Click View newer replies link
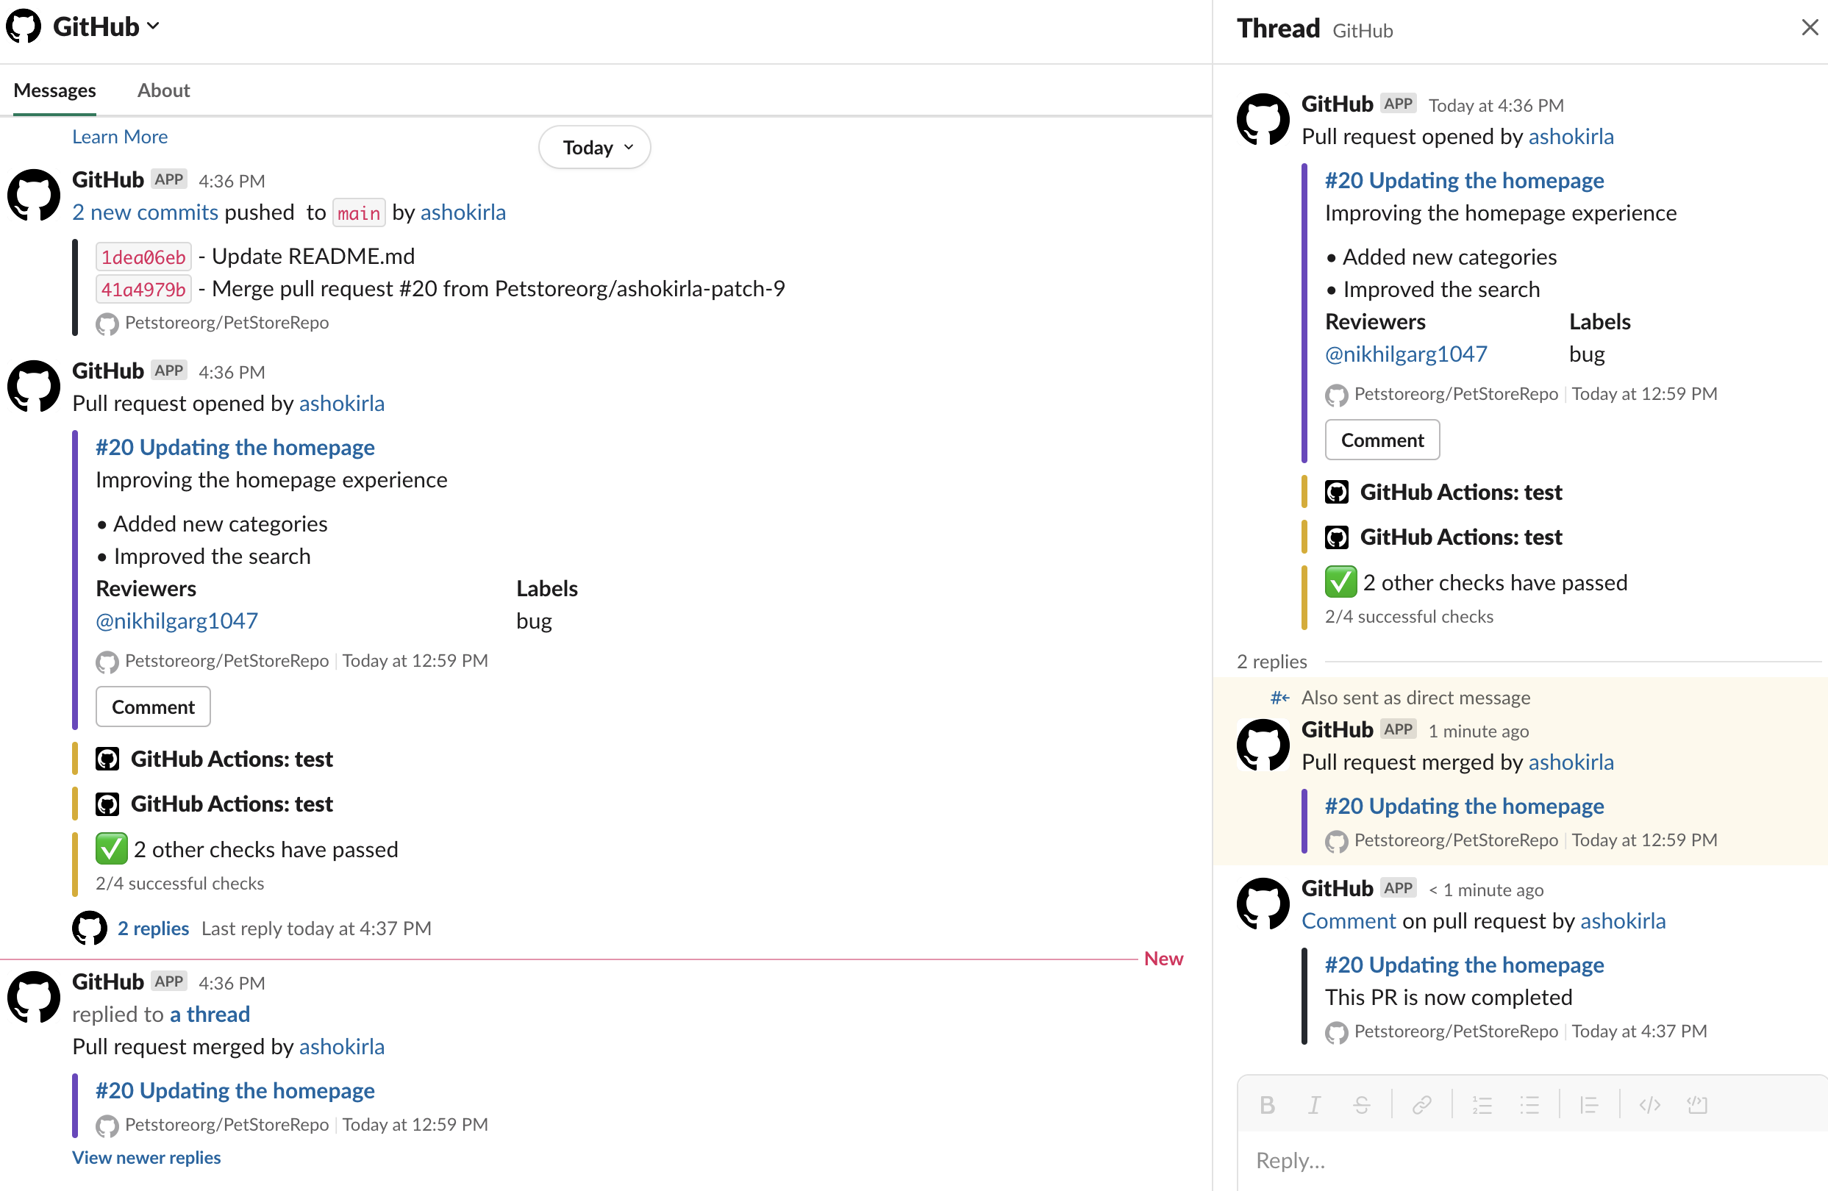Image resolution: width=1828 pixels, height=1191 pixels. 146,1157
